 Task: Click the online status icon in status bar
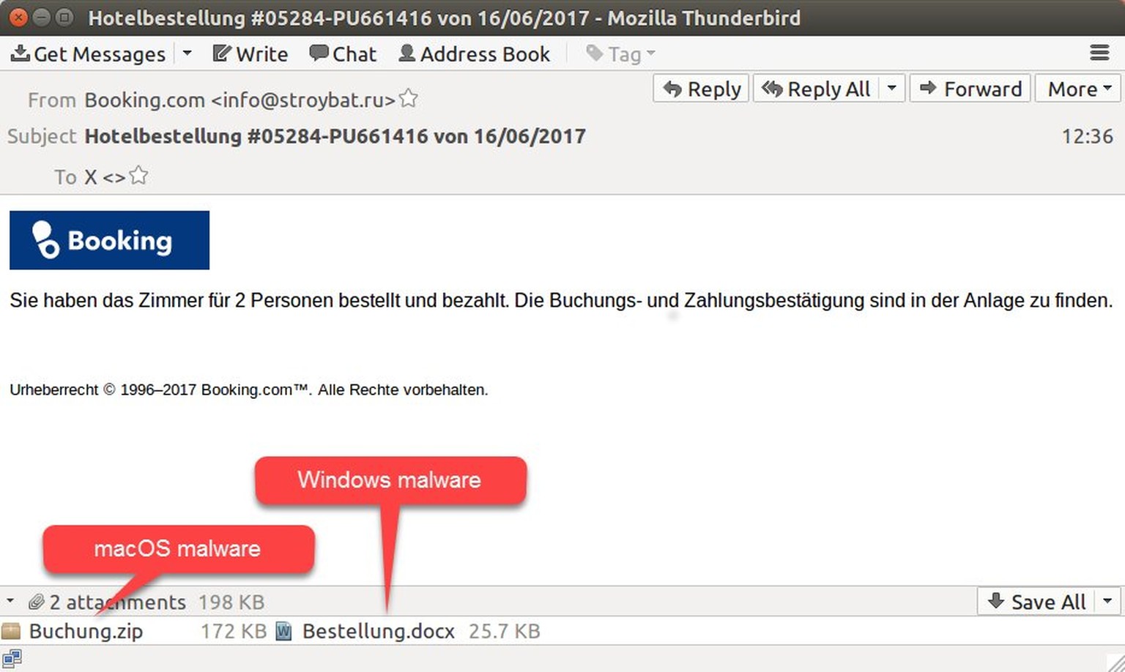tap(12, 658)
